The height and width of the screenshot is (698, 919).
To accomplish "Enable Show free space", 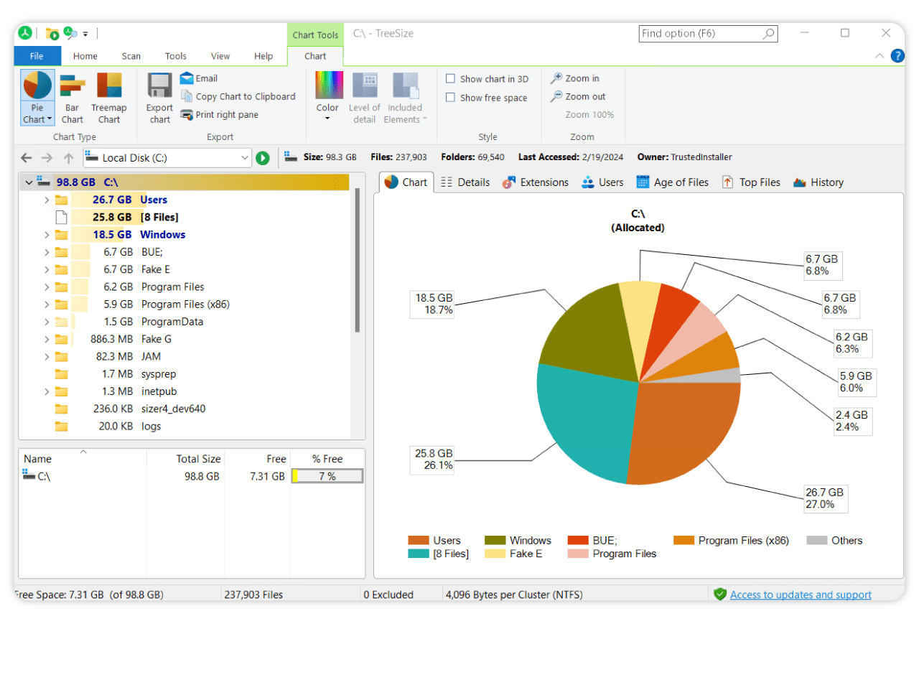I will point(450,97).
